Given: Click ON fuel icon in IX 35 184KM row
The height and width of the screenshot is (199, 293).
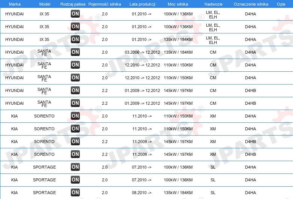Looking at the screenshot, I should 75,39.
